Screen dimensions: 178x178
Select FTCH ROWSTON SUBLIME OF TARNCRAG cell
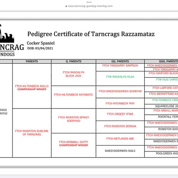[x=32, y=133]
